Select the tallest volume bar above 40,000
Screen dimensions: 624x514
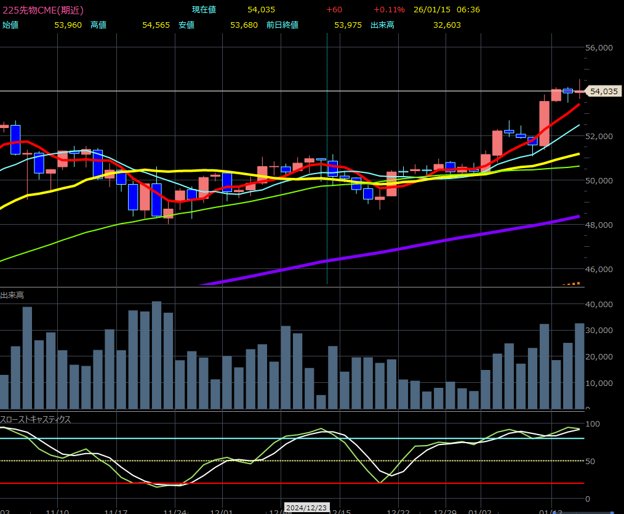tap(156, 355)
